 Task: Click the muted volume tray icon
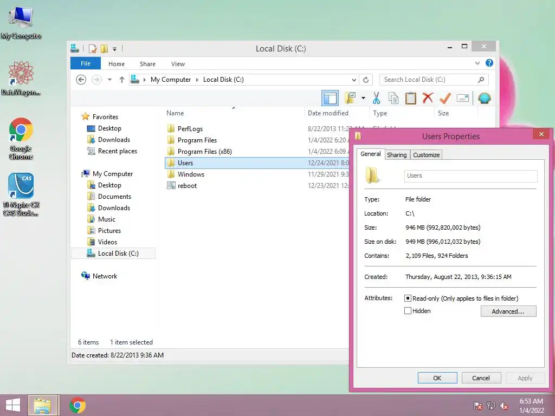tap(504, 406)
